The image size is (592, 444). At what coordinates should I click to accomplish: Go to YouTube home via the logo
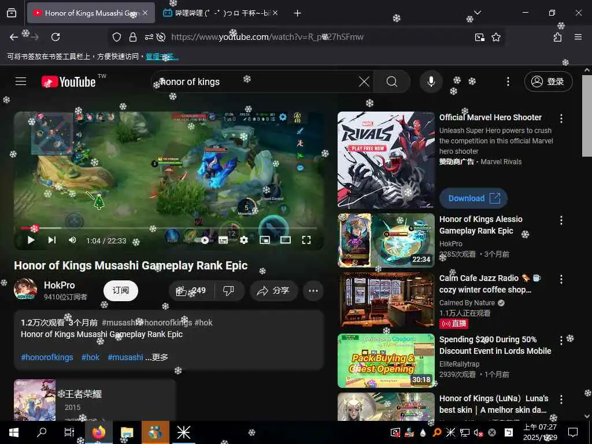coord(68,82)
